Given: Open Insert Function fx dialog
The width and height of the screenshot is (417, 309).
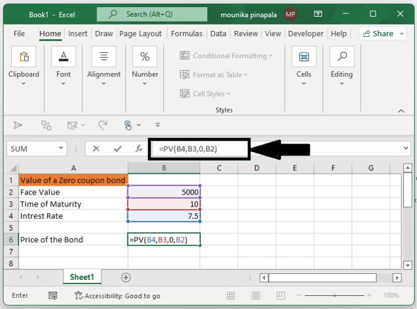Looking at the screenshot, I should 139,149.
